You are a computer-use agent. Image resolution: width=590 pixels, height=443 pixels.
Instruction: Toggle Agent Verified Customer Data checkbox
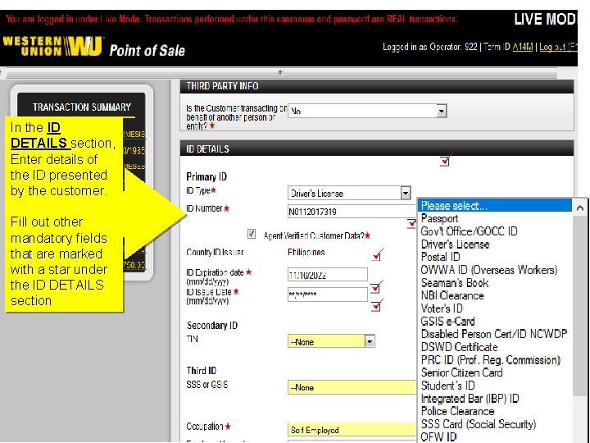(252, 235)
